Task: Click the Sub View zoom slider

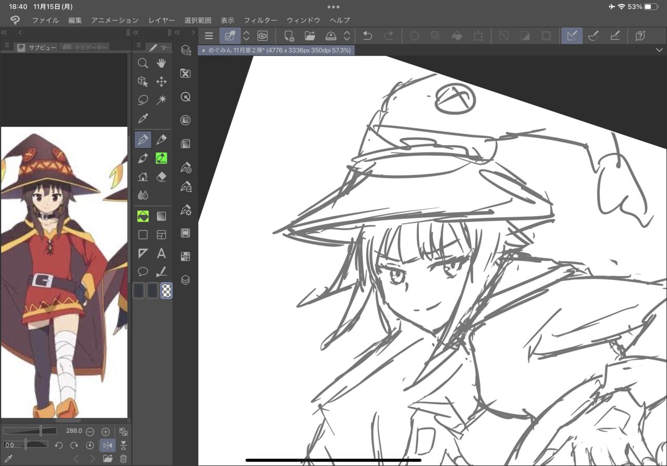Action: (30, 431)
